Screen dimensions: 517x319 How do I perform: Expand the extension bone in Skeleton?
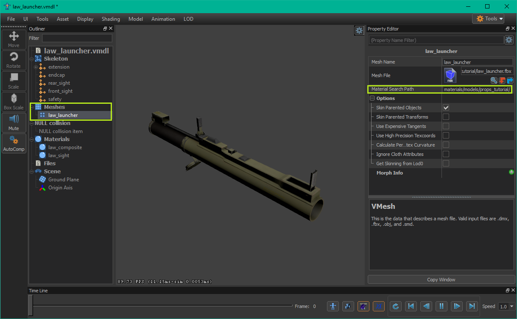point(36,67)
